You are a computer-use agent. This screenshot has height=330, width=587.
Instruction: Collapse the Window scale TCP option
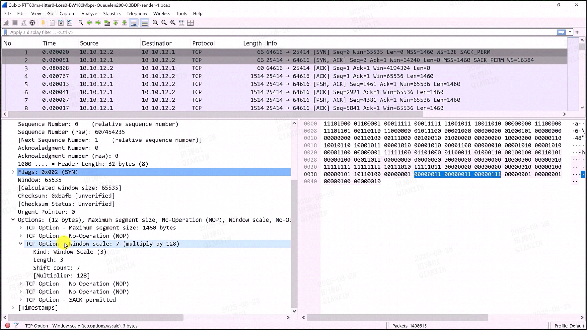[20, 244]
